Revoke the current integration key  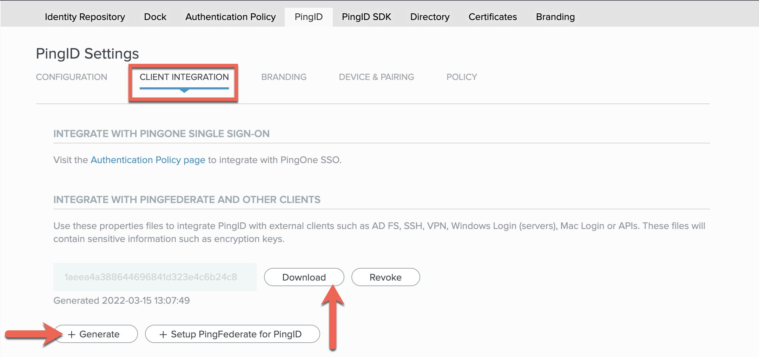[x=385, y=277]
